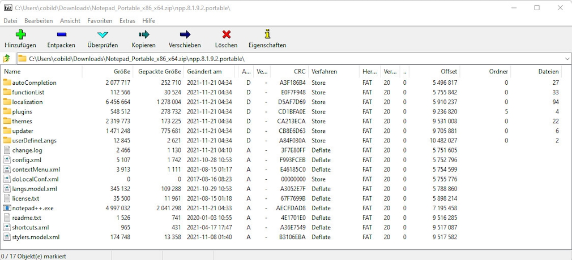Expand the address path dropdown
The width and height of the screenshot is (572, 260).
[x=567, y=59]
